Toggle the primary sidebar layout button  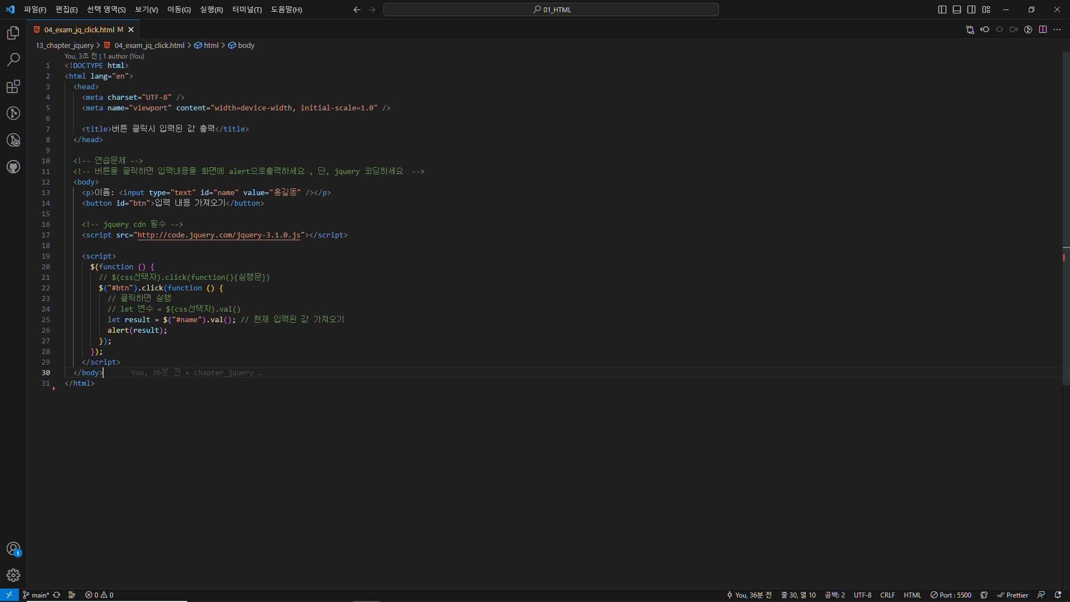coord(942,9)
